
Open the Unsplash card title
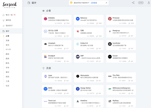pos(52,43)
